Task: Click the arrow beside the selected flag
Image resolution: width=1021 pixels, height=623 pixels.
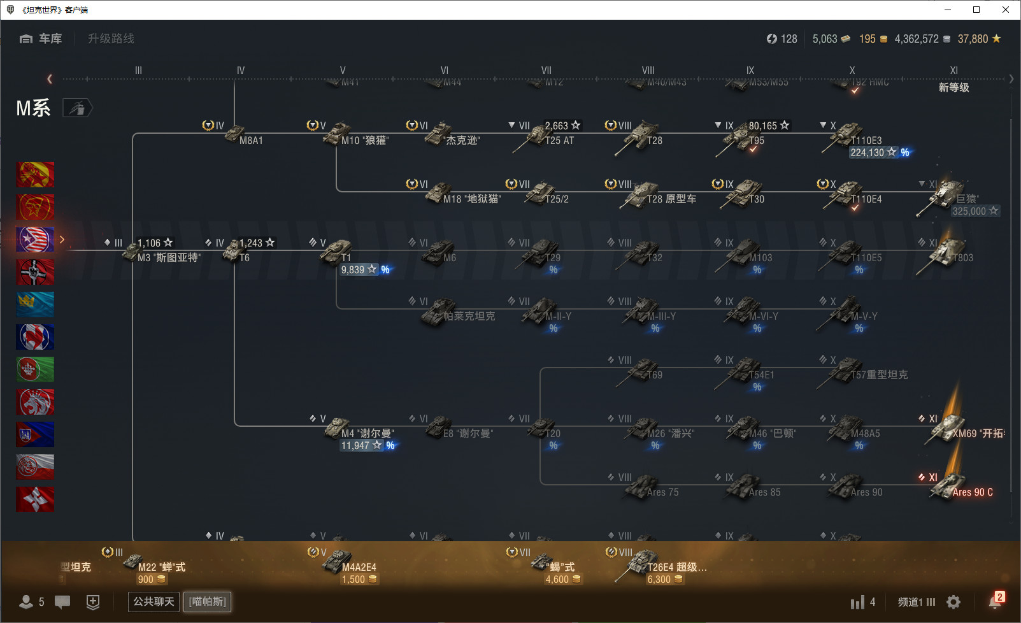Action: pyautogui.click(x=62, y=240)
